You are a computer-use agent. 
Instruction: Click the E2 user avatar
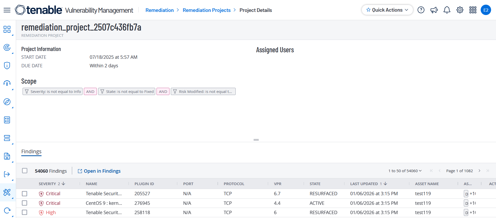[x=486, y=10]
